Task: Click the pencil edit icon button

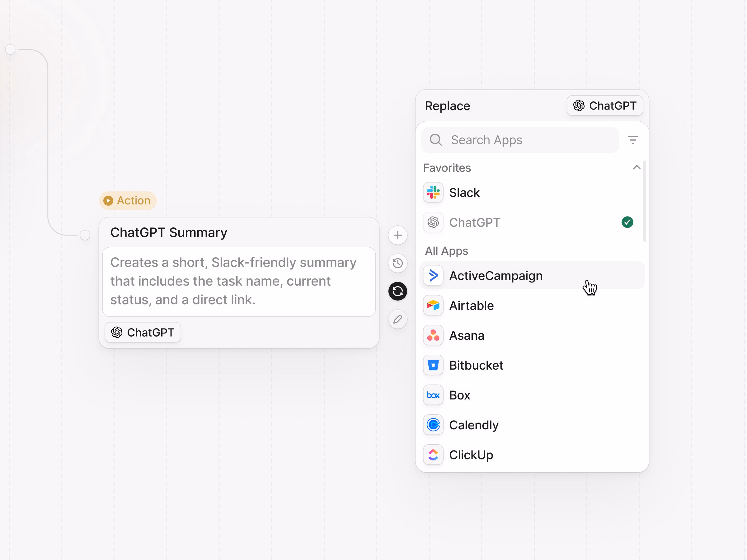Action: pyautogui.click(x=397, y=319)
